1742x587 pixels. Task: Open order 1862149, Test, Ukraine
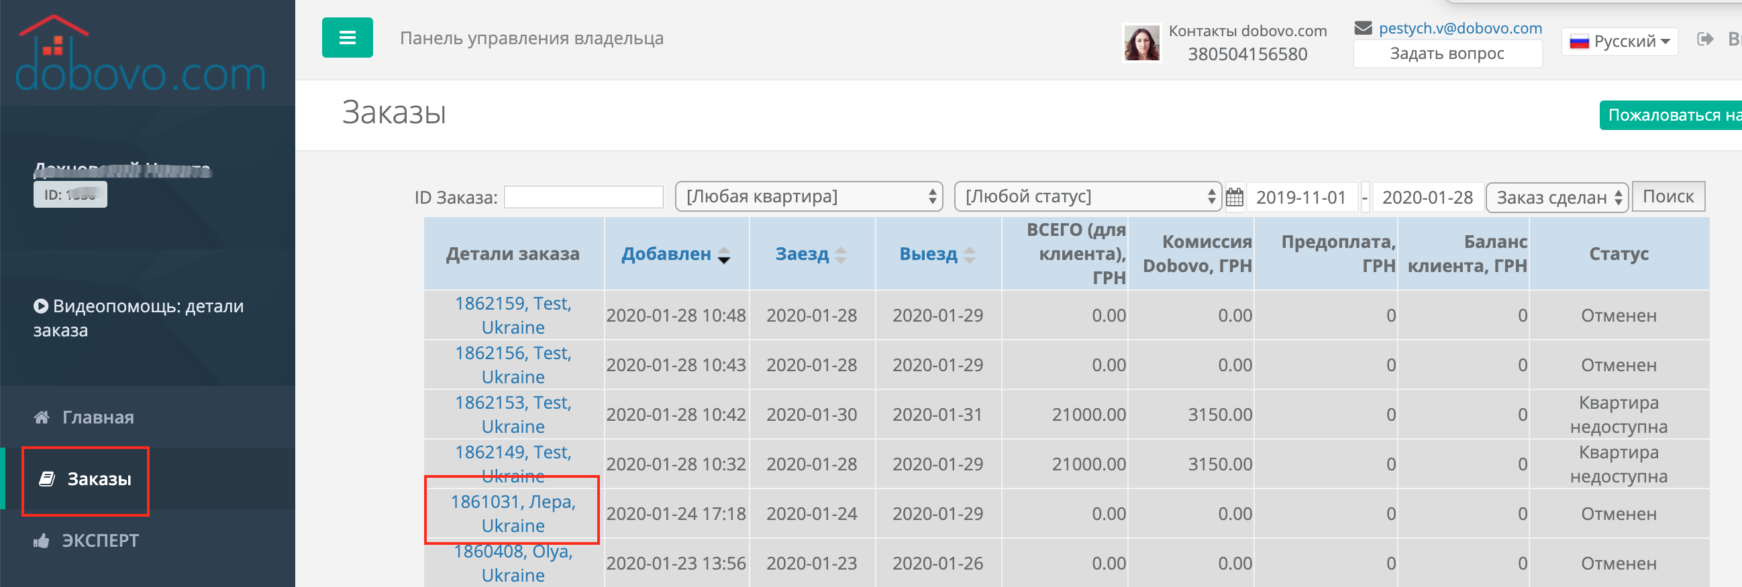point(513,464)
